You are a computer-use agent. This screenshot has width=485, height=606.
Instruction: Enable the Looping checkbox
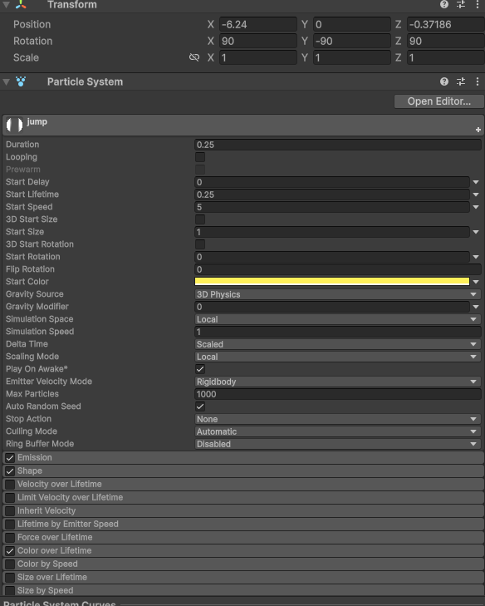(x=200, y=157)
